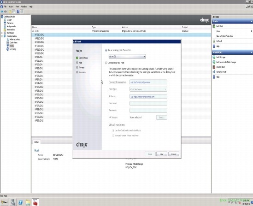This screenshot has width=253, height=206.
Task: Open Controllers under Configuration
Action: [13, 42]
